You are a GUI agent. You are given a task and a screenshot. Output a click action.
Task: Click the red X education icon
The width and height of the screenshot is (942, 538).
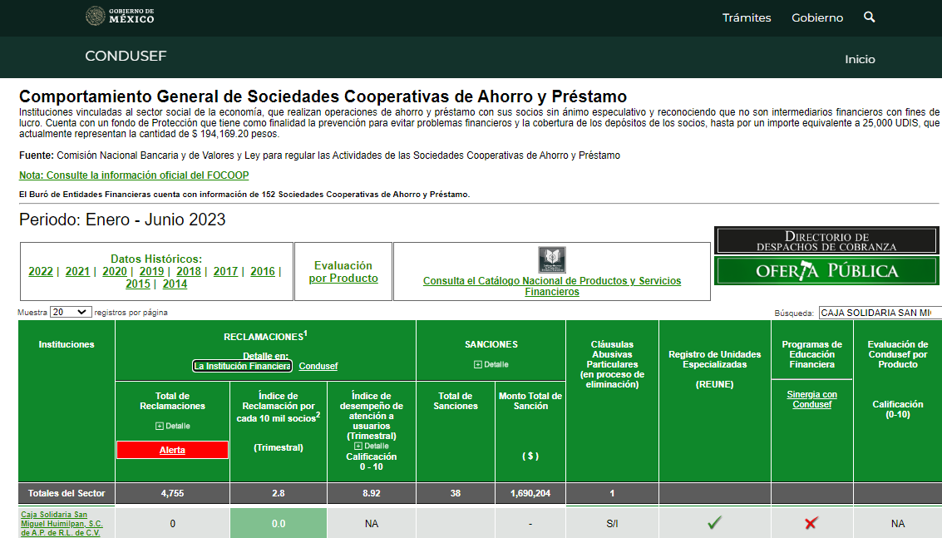point(811,523)
